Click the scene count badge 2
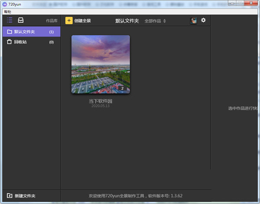The height and width of the screenshot is (204, 260). tap(122, 88)
